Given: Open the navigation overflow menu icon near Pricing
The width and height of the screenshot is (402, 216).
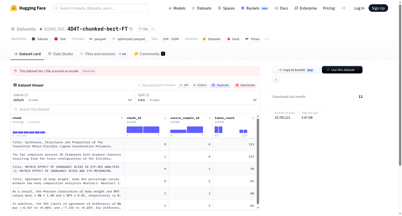Looking at the screenshot, I should tap(343, 8).
